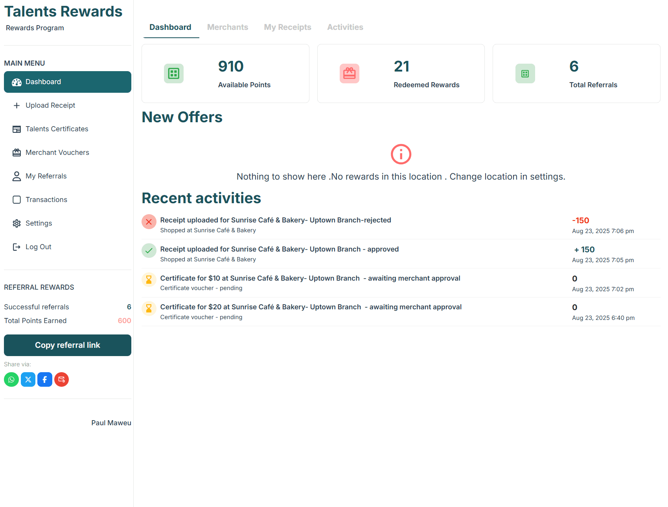The width and height of the screenshot is (668, 507).
Task: Click the rejected receipt red X icon
Action: pyautogui.click(x=149, y=222)
